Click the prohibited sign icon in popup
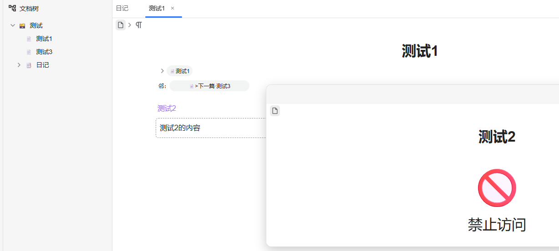Image resolution: width=559 pixels, height=251 pixels. tap(497, 188)
